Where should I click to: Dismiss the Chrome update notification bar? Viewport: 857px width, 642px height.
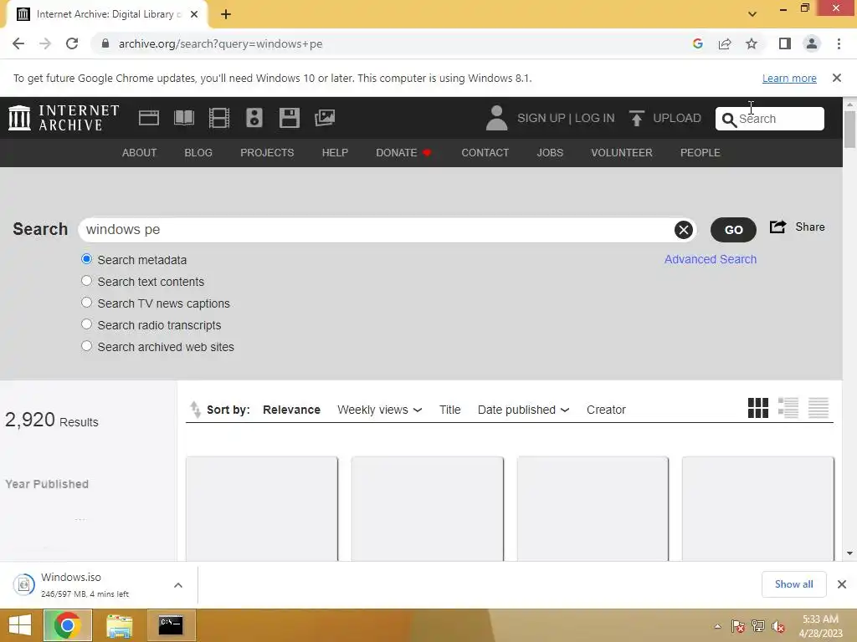(837, 78)
